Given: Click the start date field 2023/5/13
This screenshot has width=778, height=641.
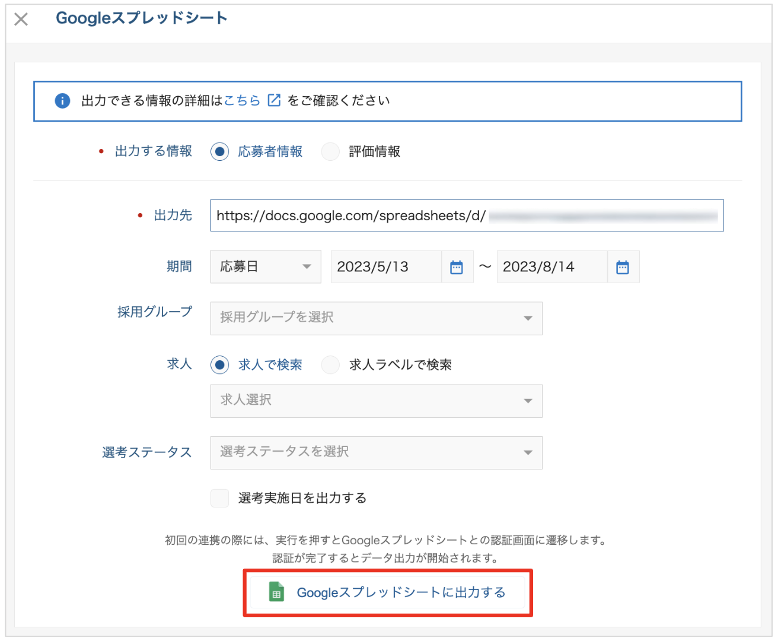Looking at the screenshot, I should pos(386,266).
